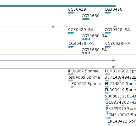Image resolution: width=136 pixels, height=126 pixels.
Task: Select the EK148422.5prime EST glyph
Action: tap(109, 124)
